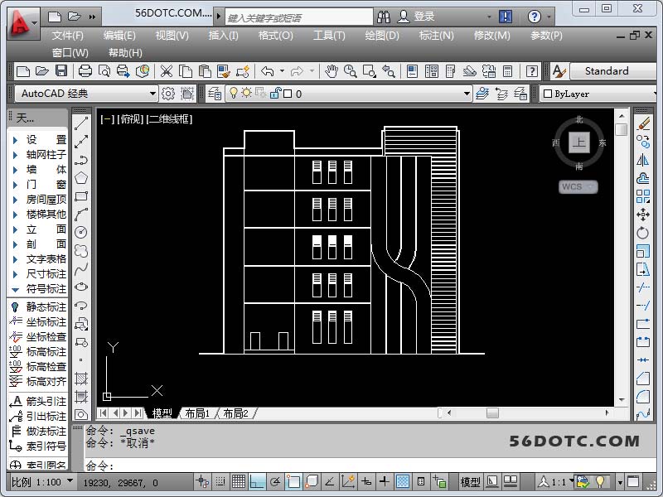663x497 pixels.
Task: Click the Cut scissors icon
Action: click(167, 72)
